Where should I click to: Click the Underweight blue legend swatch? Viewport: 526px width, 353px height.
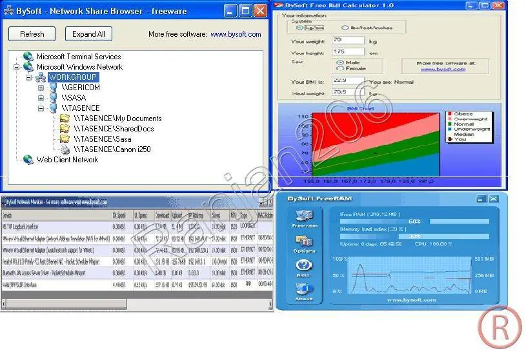[450, 129]
